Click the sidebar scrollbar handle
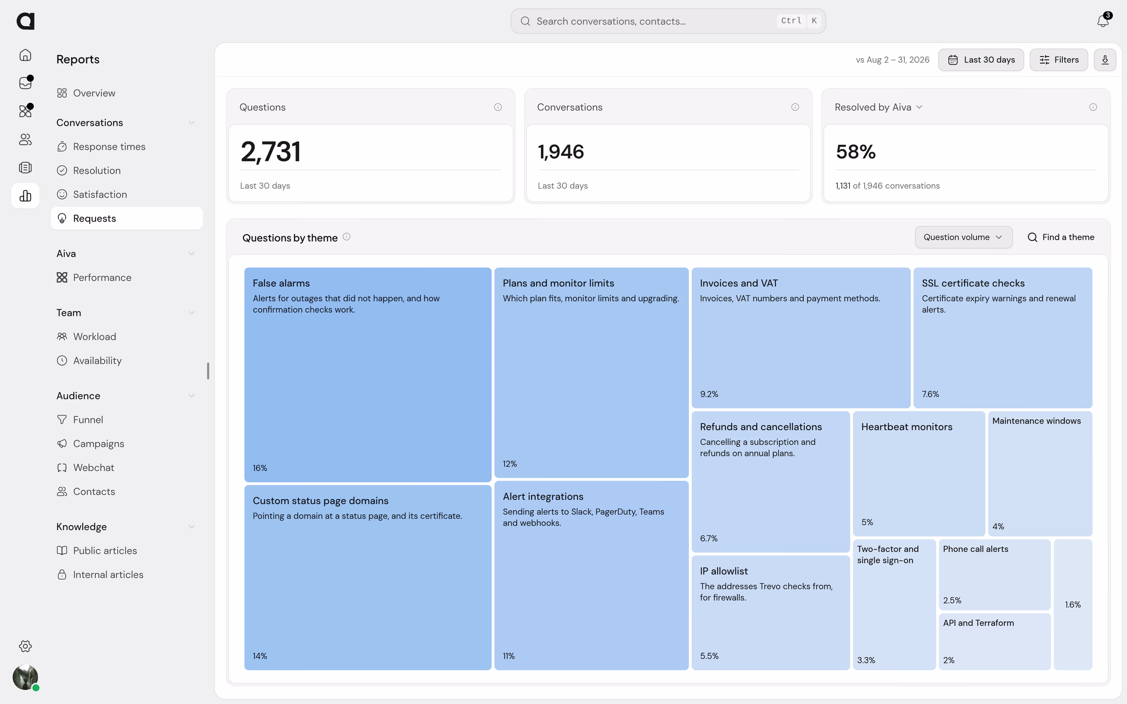 (x=208, y=371)
